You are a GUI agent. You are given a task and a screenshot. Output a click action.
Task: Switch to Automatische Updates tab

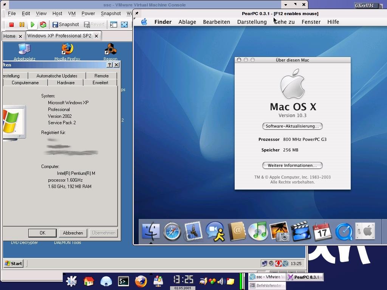tap(57, 76)
